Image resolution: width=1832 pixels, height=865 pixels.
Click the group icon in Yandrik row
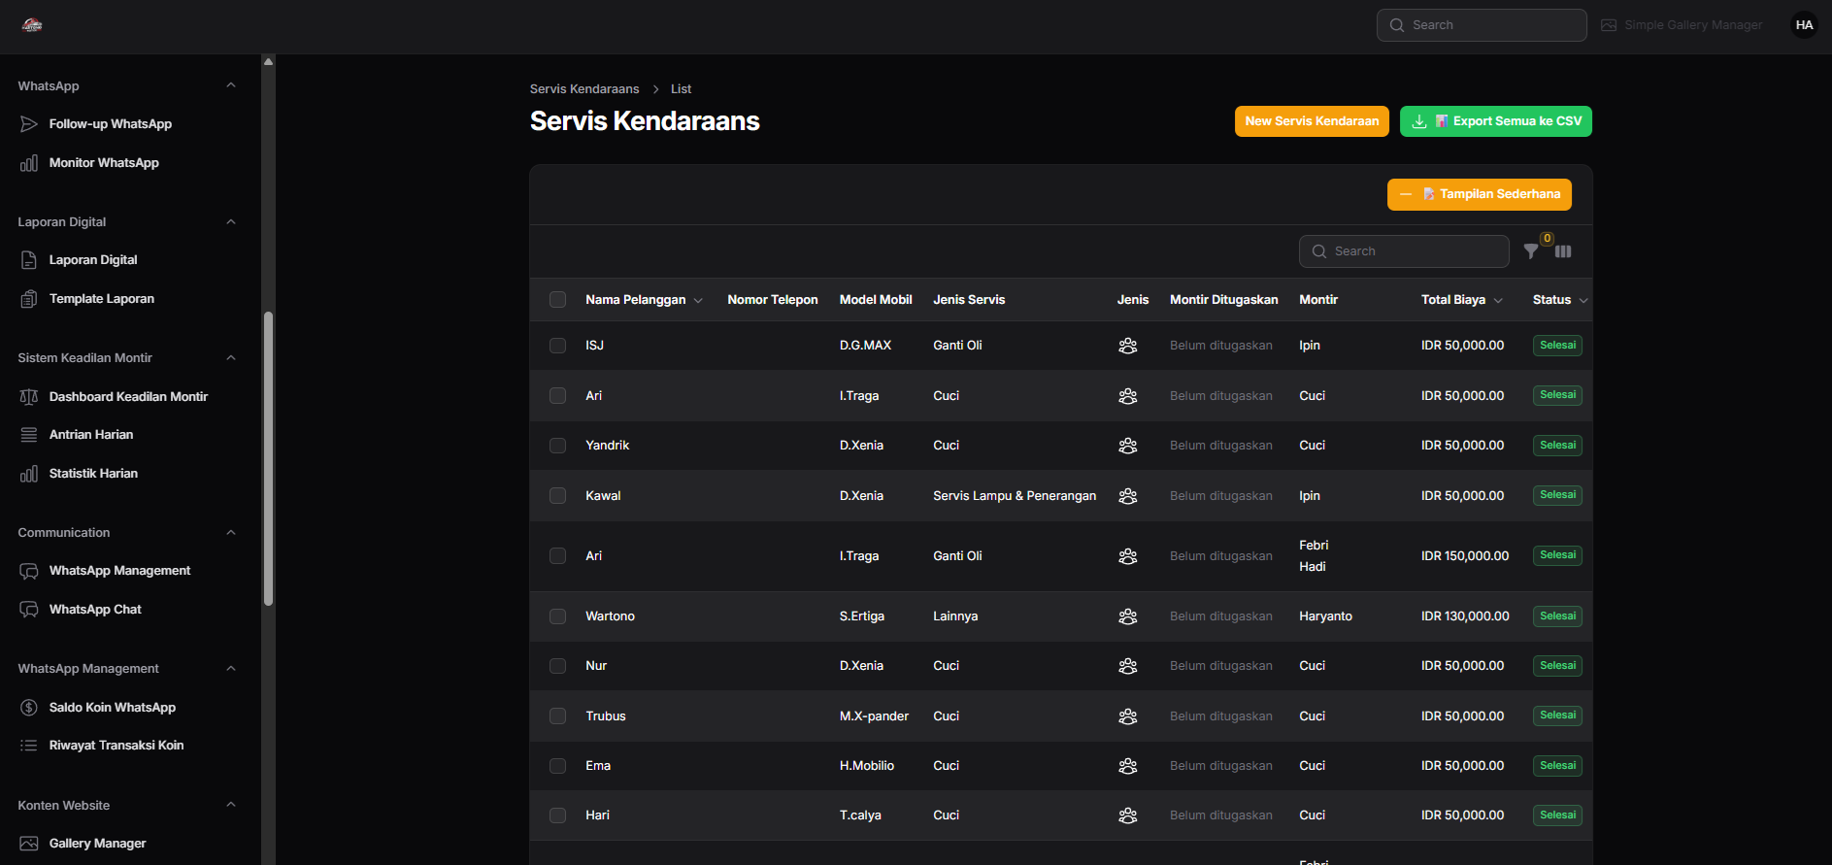(x=1127, y=446)
